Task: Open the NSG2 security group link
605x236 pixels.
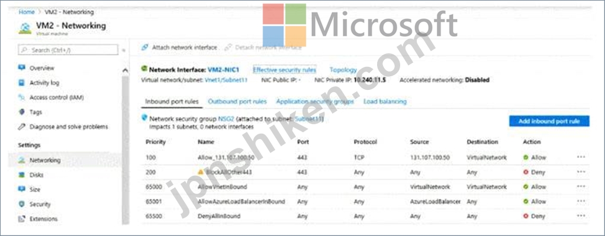Action: point(226,119)
